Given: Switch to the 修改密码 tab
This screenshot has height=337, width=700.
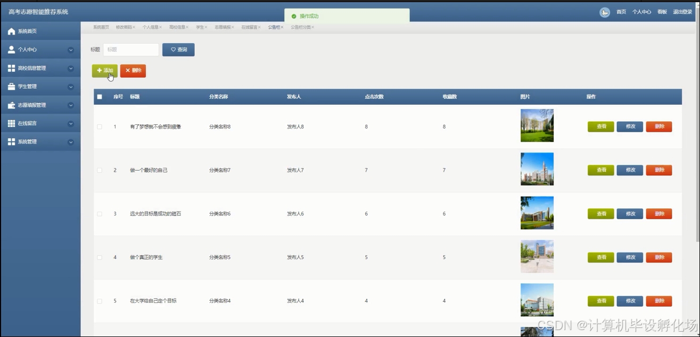Looking at the screenshot, I should [x=123, y=27].
